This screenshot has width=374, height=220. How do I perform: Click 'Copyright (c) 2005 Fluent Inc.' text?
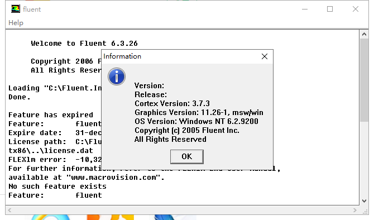click(x=187, y=130)
